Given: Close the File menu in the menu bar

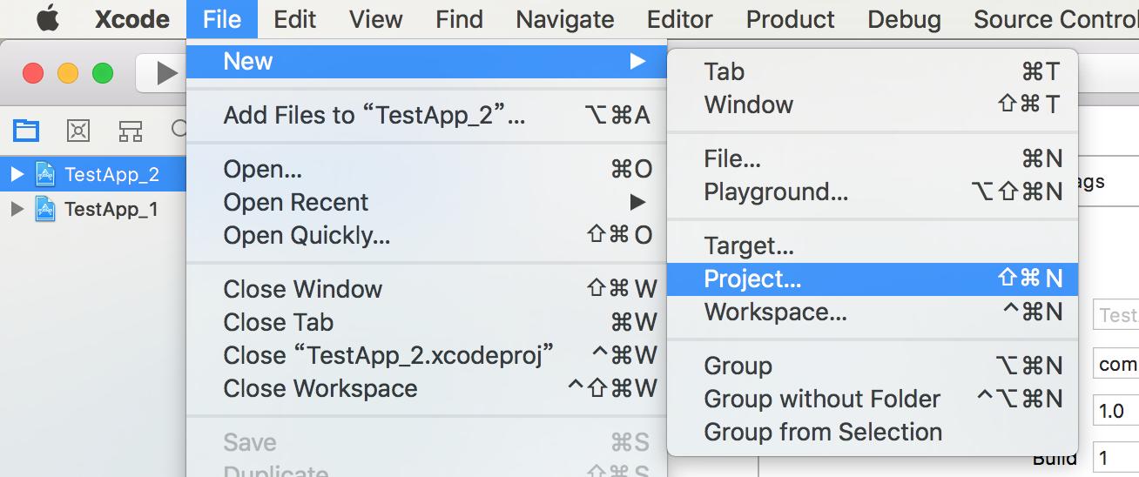Looking at the screenshot, I should (x=222, y=19).
